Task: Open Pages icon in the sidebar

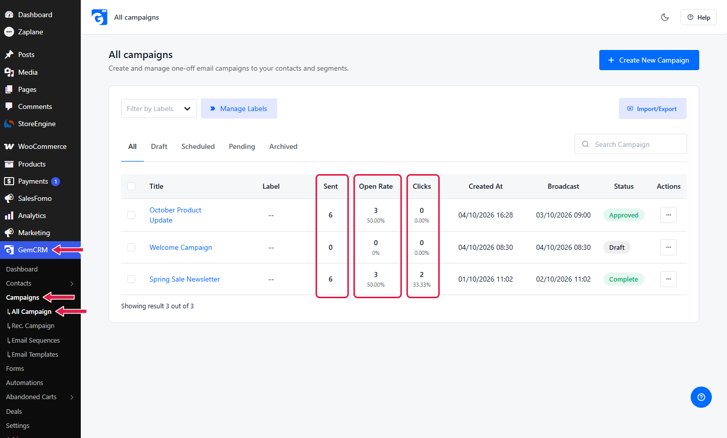Action: [x=9, y=89]
